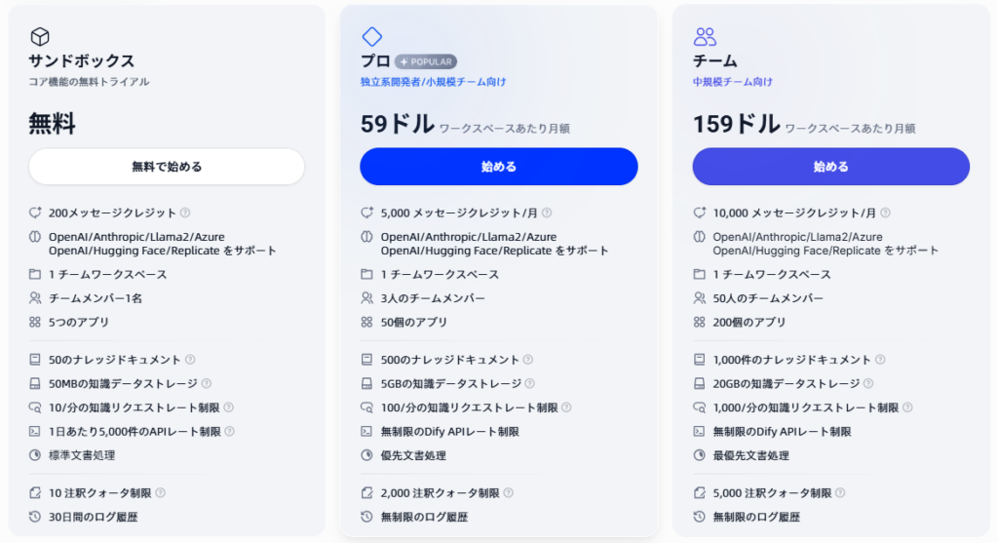Click help icon next to 1,000件のナレッジドキュメント
Viewport: 998px width, 543px height.
[880, 360]
